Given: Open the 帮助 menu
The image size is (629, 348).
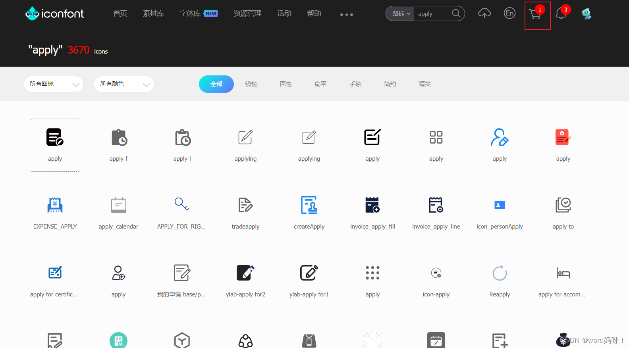Looking at the screenshot, I should pyautogui.click(x=314, y=13).
